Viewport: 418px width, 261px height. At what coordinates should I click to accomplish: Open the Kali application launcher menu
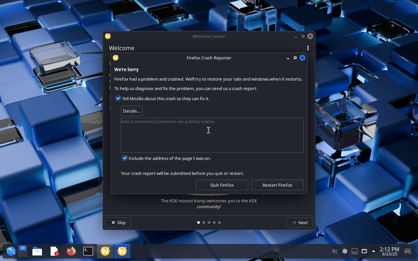tap(11, 251)
